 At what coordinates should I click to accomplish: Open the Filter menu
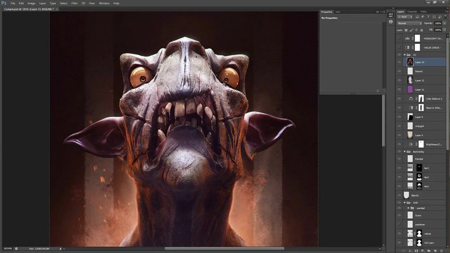75,3
